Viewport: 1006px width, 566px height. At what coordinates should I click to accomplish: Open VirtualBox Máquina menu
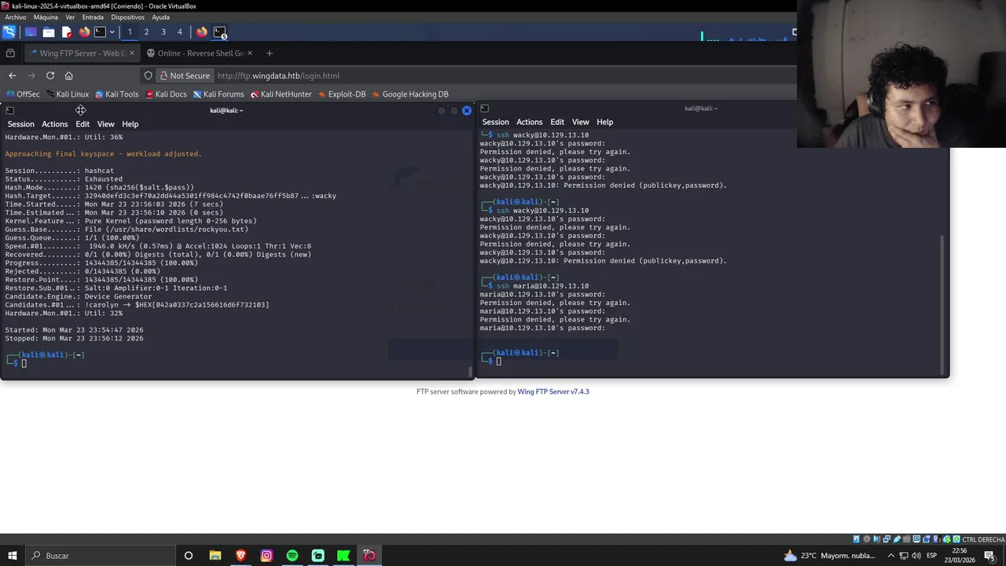click(46, 17)
